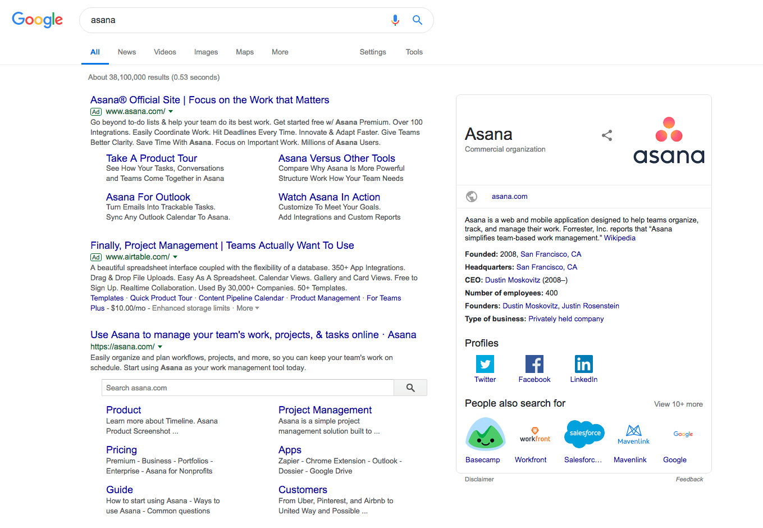Open the Guide sitelink

click(120, 490)
